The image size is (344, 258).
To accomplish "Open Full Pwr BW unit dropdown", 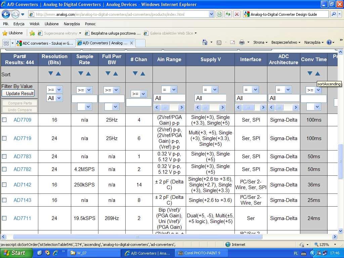I will 112,107.
